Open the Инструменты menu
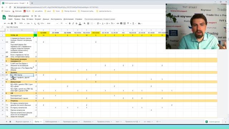The width and height of the screenshot is (229, 129). click(56, 19)
